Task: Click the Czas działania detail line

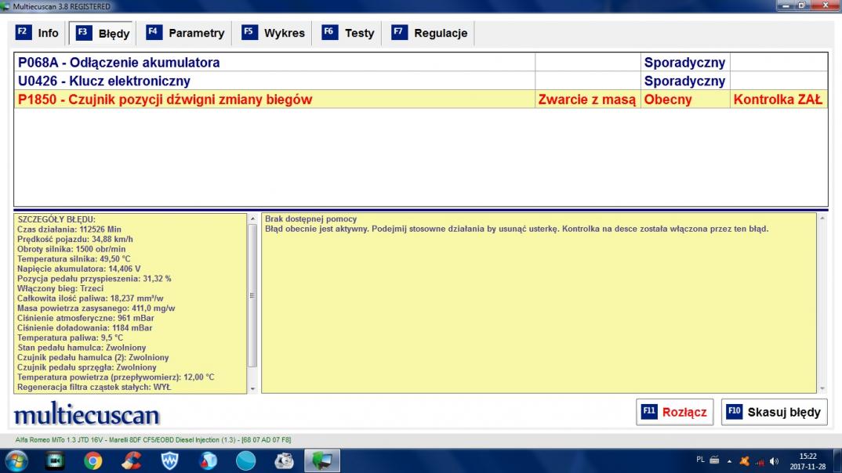Action: (x=69, y=229)
